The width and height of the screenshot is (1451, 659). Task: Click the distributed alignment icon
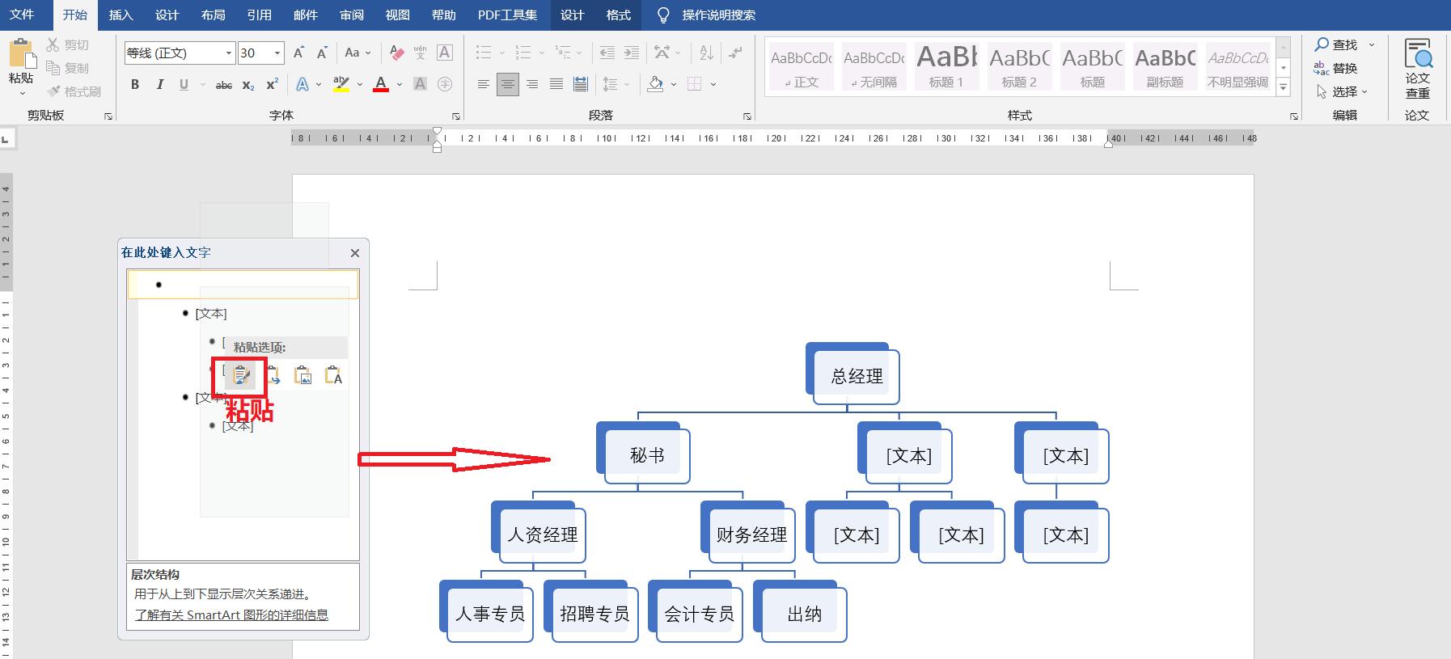tap(580, 84)
